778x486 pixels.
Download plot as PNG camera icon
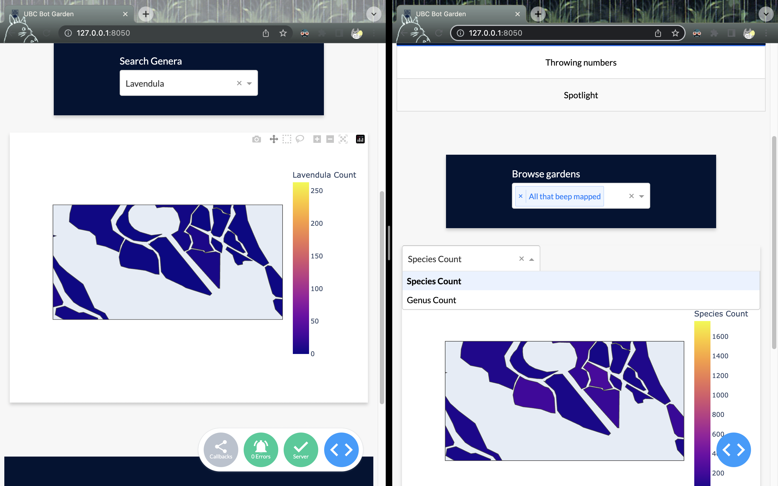click(x=256, y=139)
